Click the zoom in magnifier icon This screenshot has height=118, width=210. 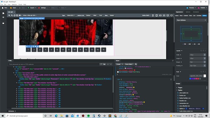click(9, 16)
